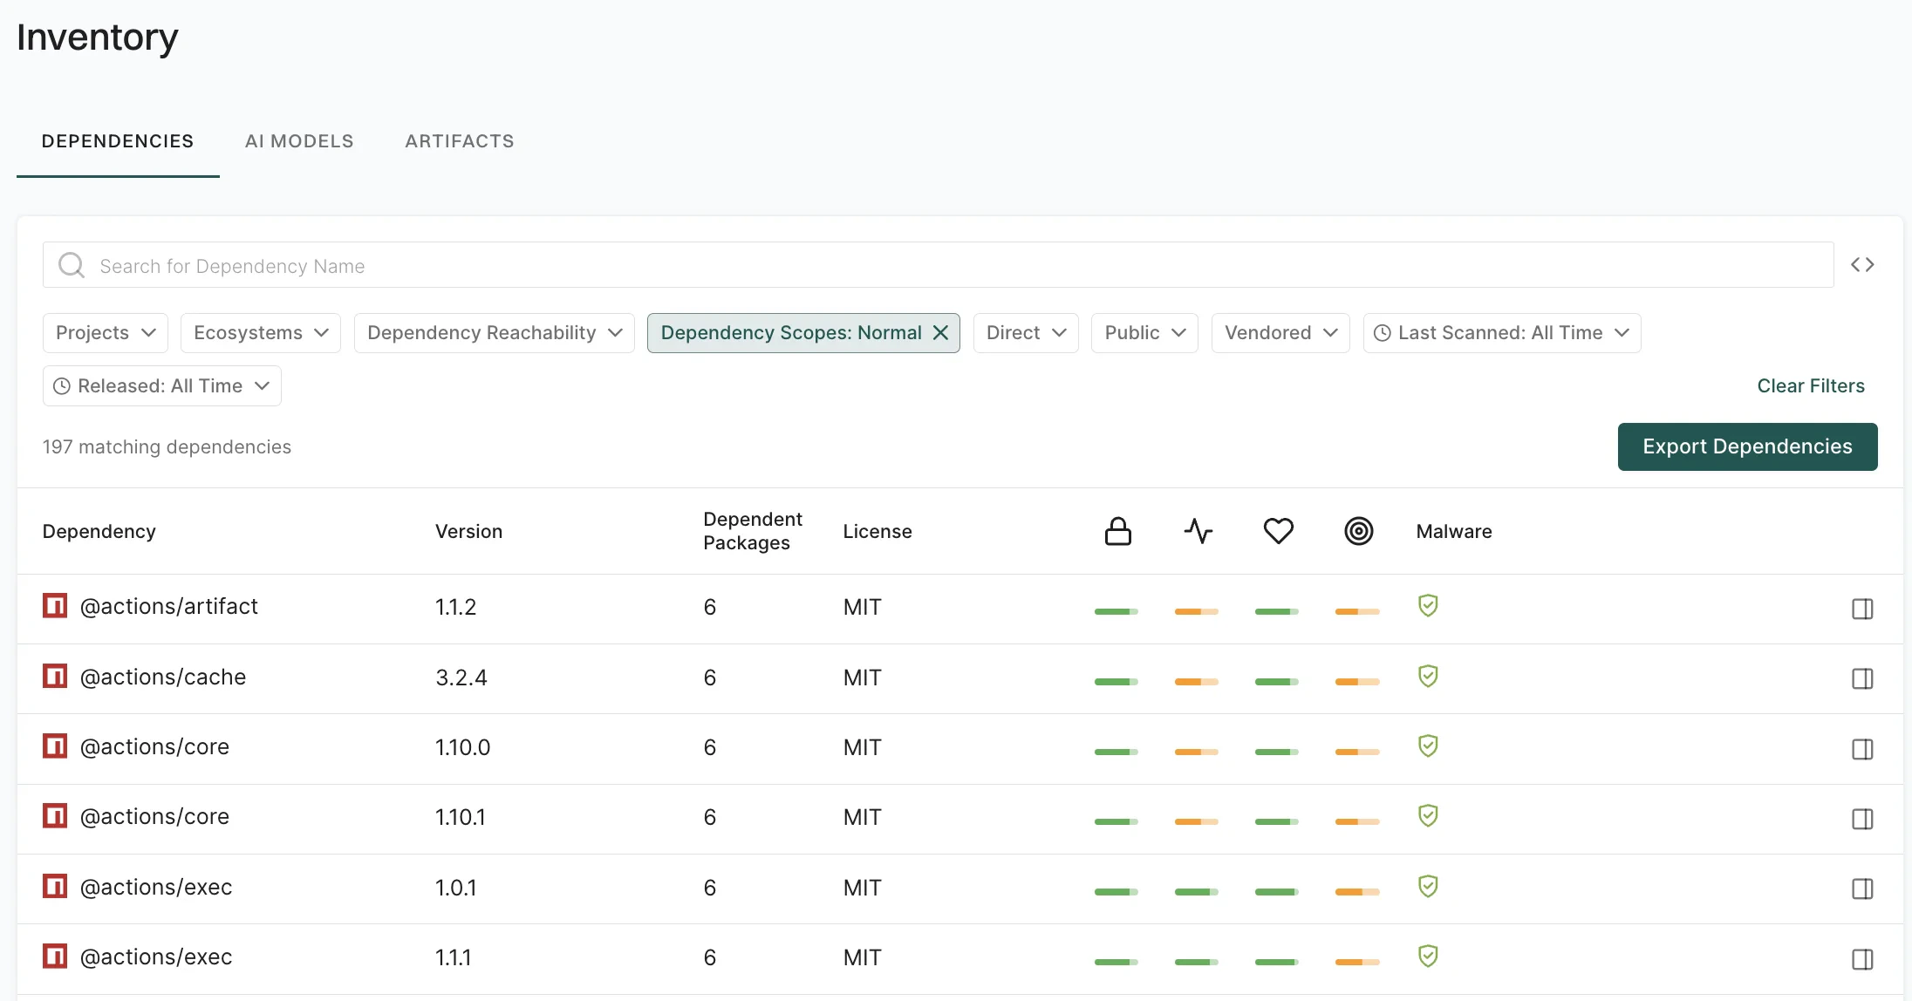Click the green shield malware icon for @actions/artifact
The image size is (1912, 1001).
click(1428, 605)
